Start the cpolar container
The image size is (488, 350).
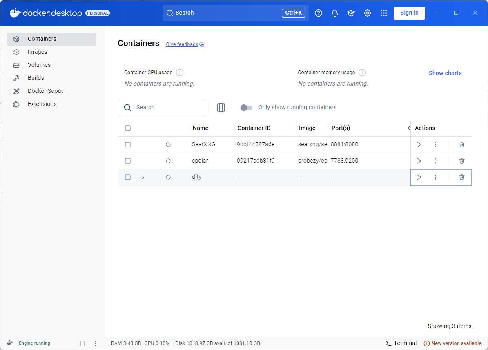[x=419, y=161]
